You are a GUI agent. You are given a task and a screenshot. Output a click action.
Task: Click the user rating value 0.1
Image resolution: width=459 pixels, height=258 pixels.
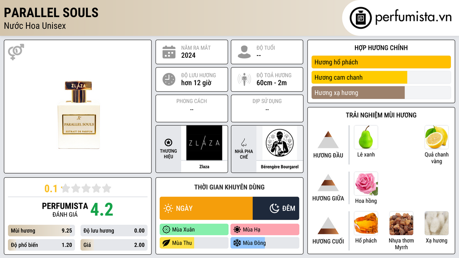tap(51, 189)
